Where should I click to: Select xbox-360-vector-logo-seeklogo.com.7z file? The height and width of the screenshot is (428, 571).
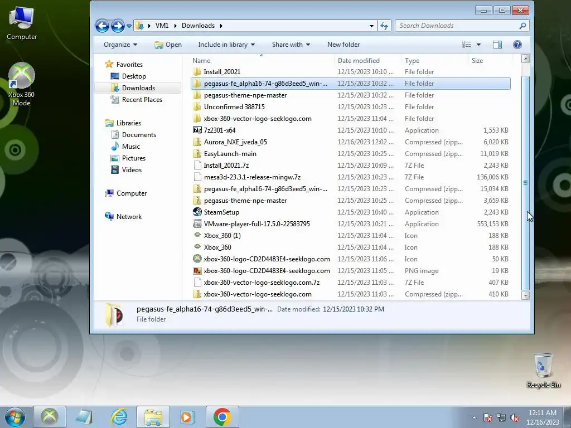(x=262, y=283)
